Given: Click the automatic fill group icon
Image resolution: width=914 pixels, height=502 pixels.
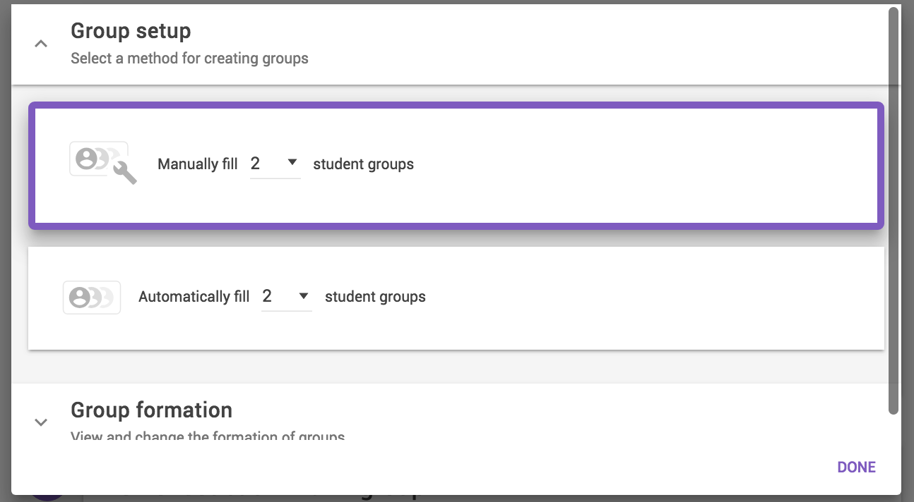Looking at the screenshot, I should [92, 297].
